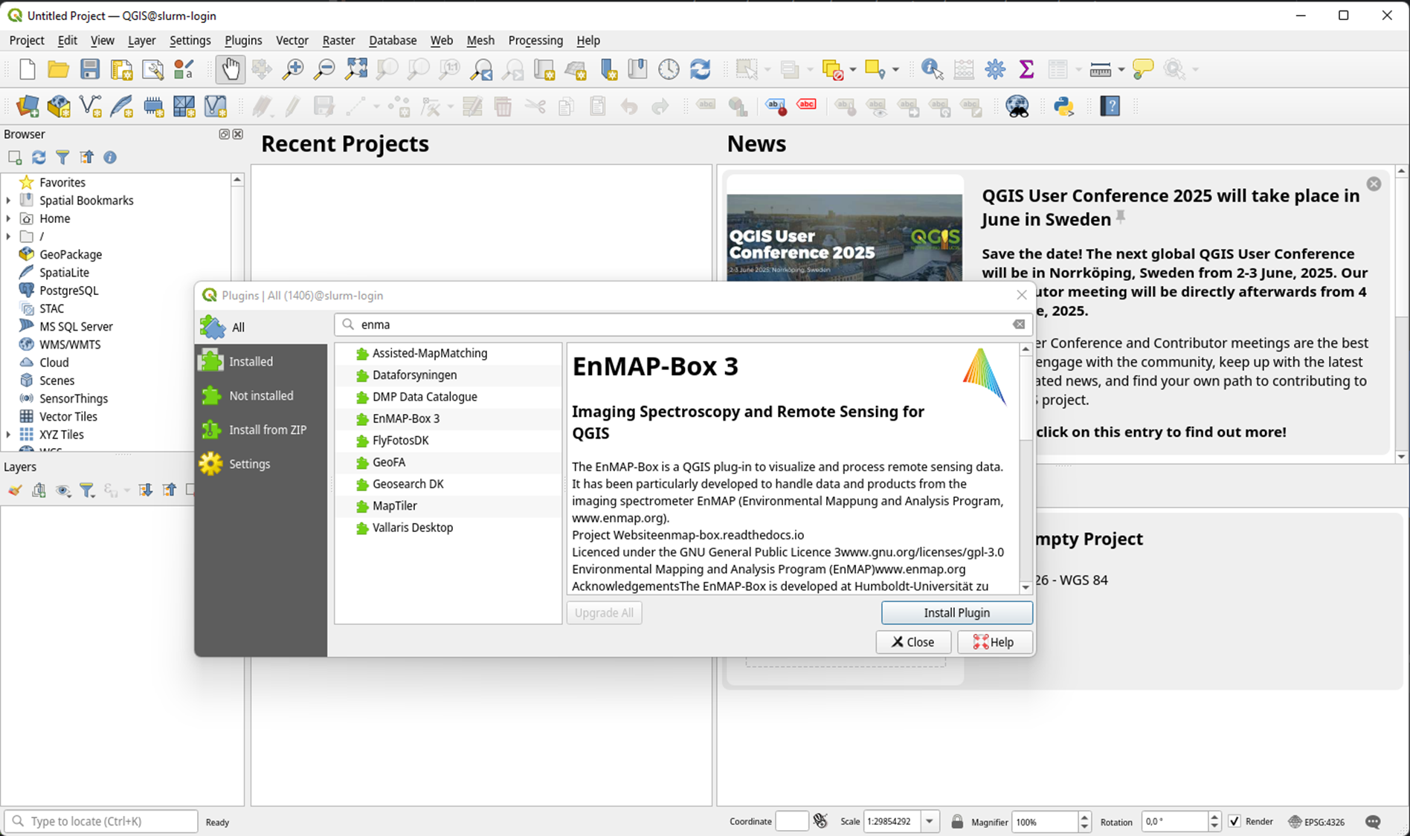The image size is (1410, 836).
Task: Click the Browser panel filter icon
Action: (x=62, y=158)
